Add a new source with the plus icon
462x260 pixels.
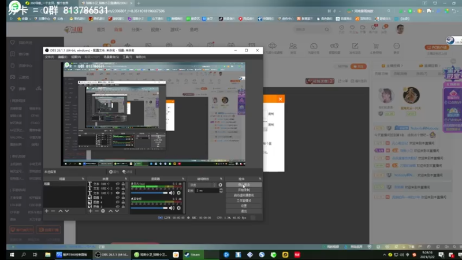pyautogui.click(x=91, y=211)
